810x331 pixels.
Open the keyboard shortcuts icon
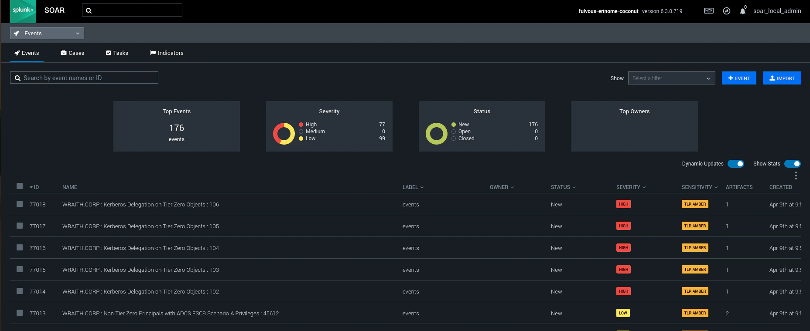click(x=709, y=11)
